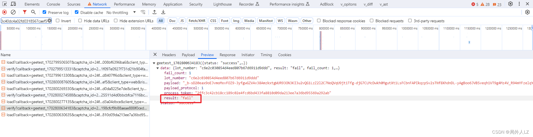Toggle device toolbar icon

13,4
